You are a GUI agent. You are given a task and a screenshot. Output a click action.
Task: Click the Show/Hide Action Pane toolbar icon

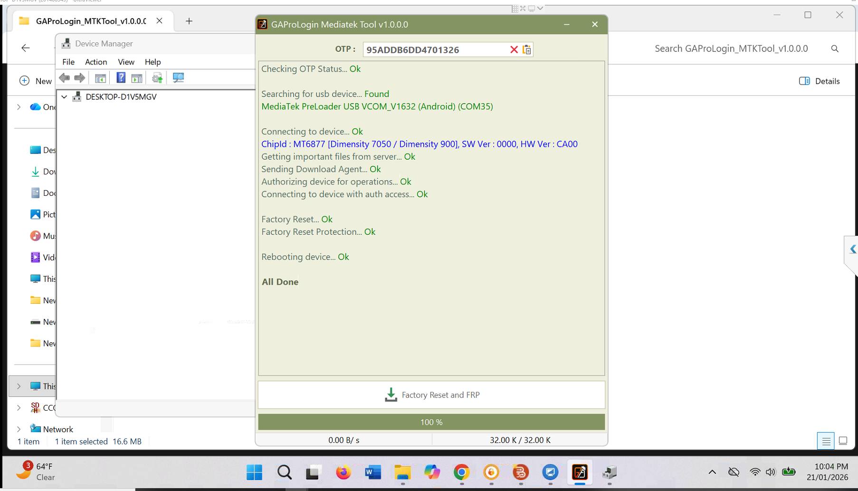[x=137, y=78]
